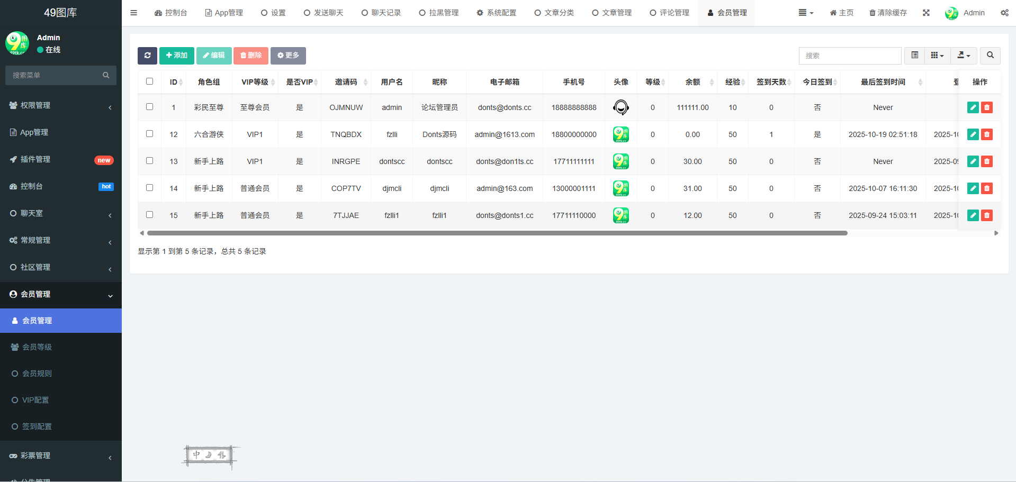This screenshot has height=482, width=1016.
Task: Check the select-all checkbox in table header
Action: (150, 81)
